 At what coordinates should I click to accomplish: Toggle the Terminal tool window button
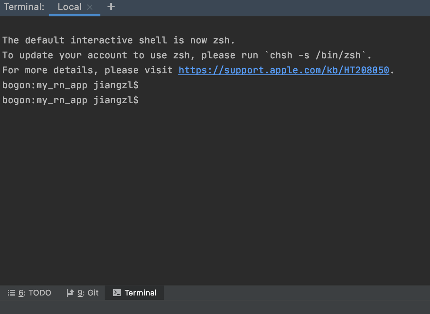pyautogui.click(x=135, y=293)
